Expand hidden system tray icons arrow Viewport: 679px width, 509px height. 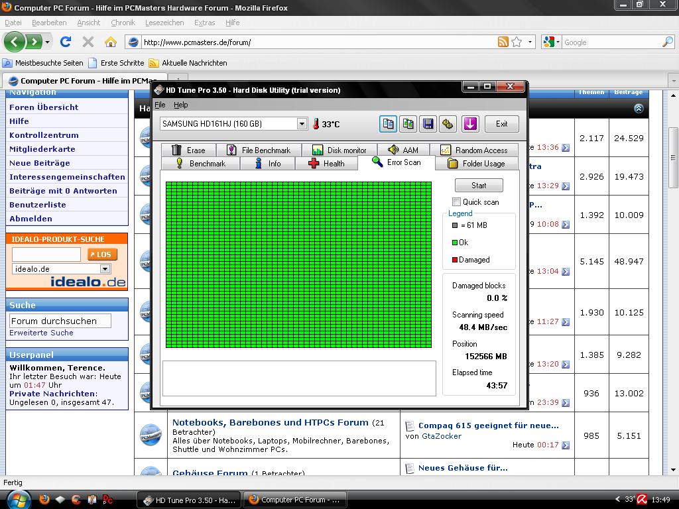[x=617, y=500]
